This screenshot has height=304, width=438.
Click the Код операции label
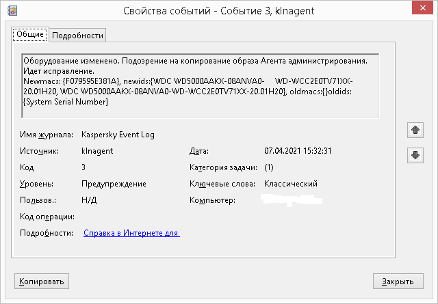(47, 217)
